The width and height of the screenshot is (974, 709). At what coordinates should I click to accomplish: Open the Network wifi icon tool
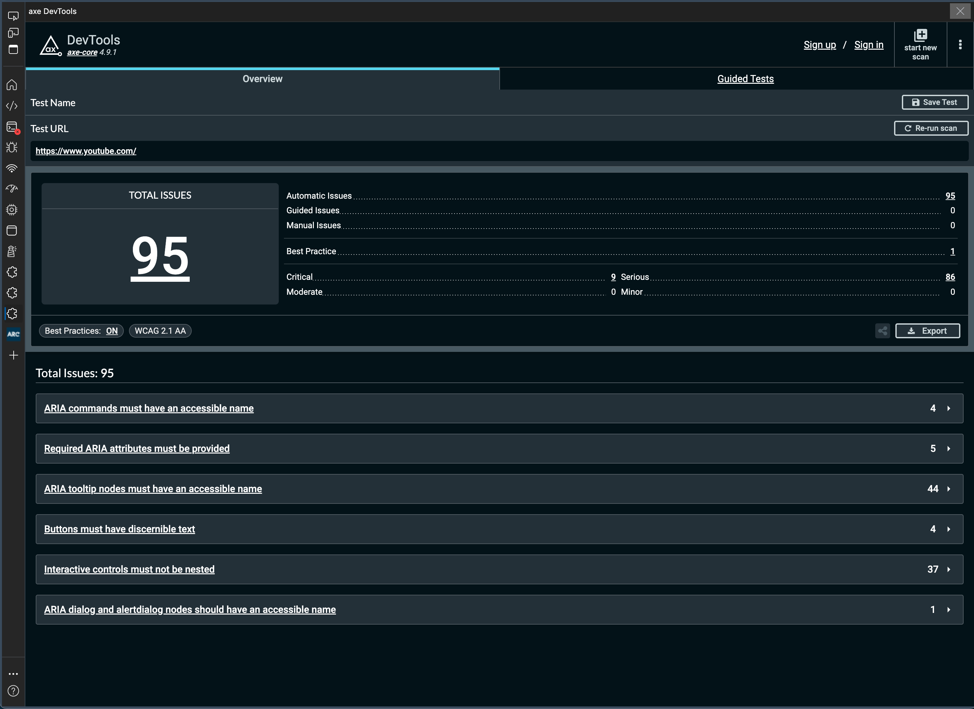(12, 168)
